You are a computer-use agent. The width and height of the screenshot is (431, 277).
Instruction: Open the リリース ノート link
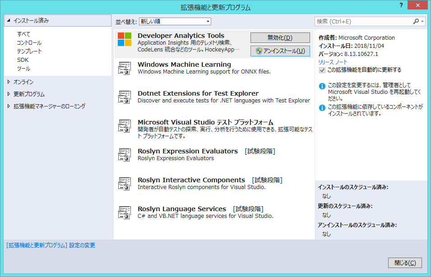(x=333, y=62)
